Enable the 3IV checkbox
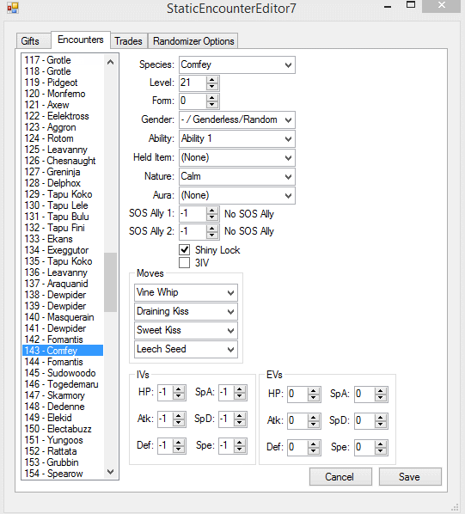Viewport: 465px width, 514px height. (x=185, y=263)
